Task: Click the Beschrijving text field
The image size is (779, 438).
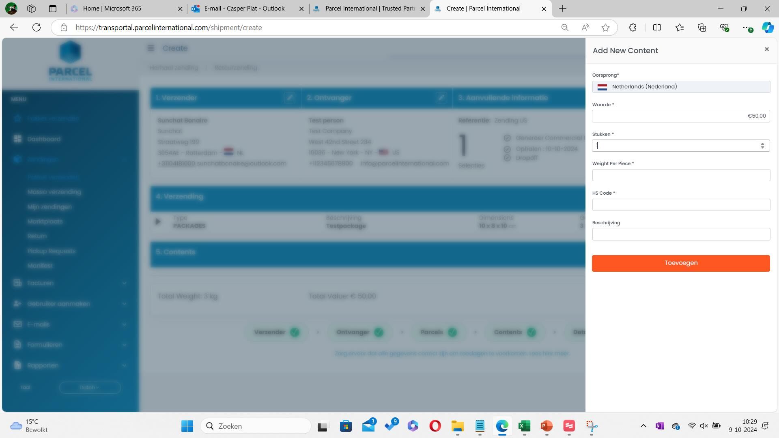Action: pyautogui.click(x=681, y=234)
